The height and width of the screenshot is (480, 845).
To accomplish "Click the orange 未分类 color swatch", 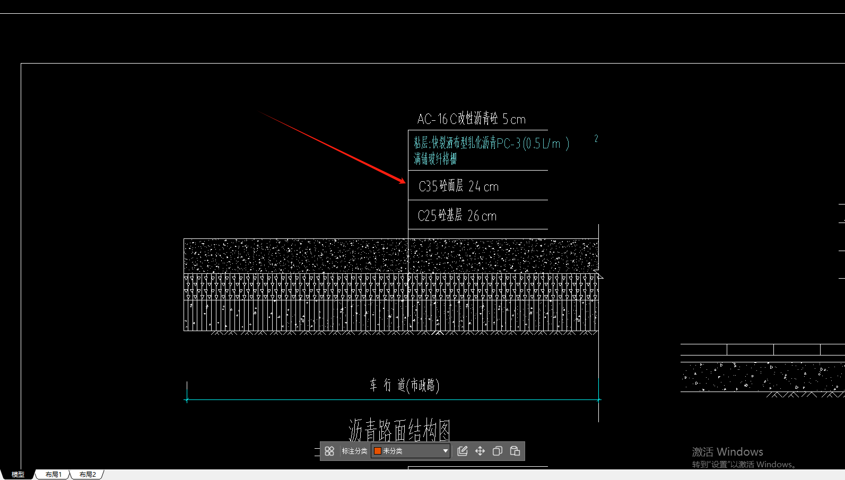I will pos(378,451).
